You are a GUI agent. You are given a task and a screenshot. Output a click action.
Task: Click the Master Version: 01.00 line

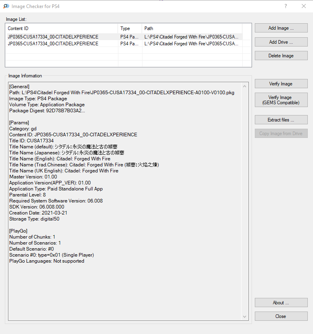tap(33, 177)
